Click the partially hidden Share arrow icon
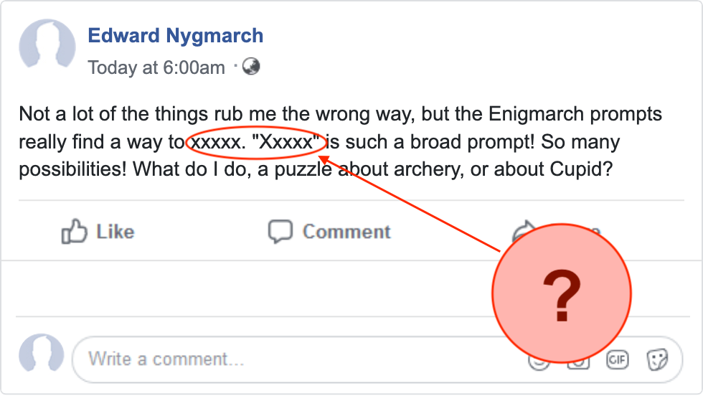The image size is (703, 396). 523,229
